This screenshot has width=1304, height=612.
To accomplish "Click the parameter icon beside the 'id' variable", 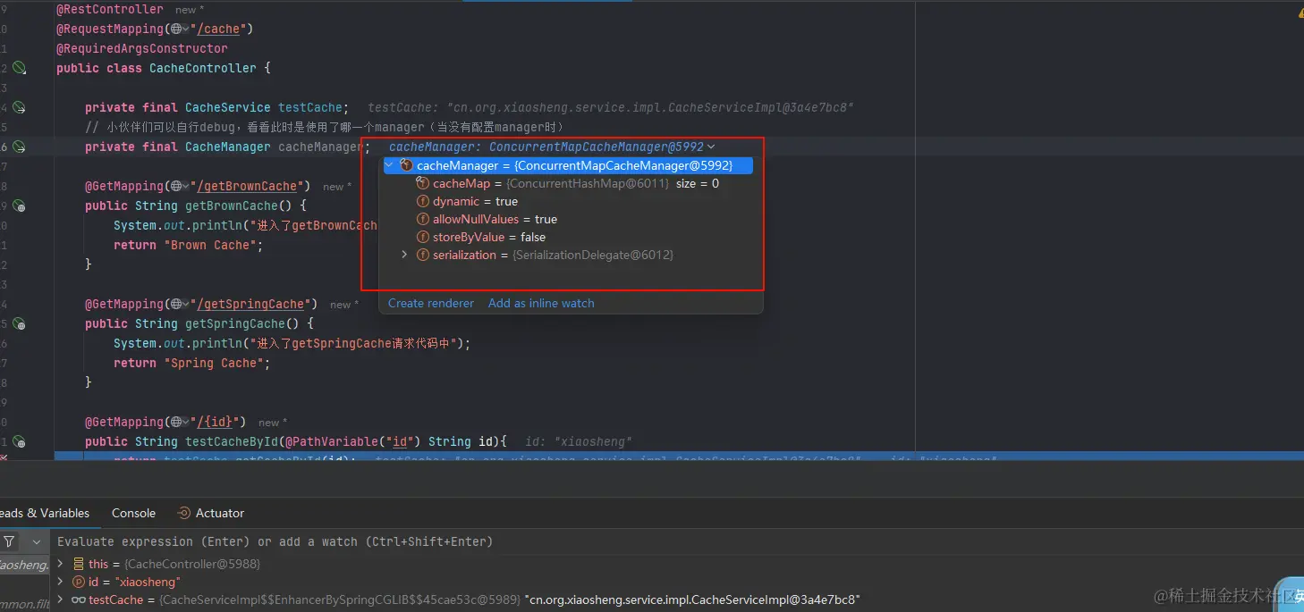I will (78, 582).
